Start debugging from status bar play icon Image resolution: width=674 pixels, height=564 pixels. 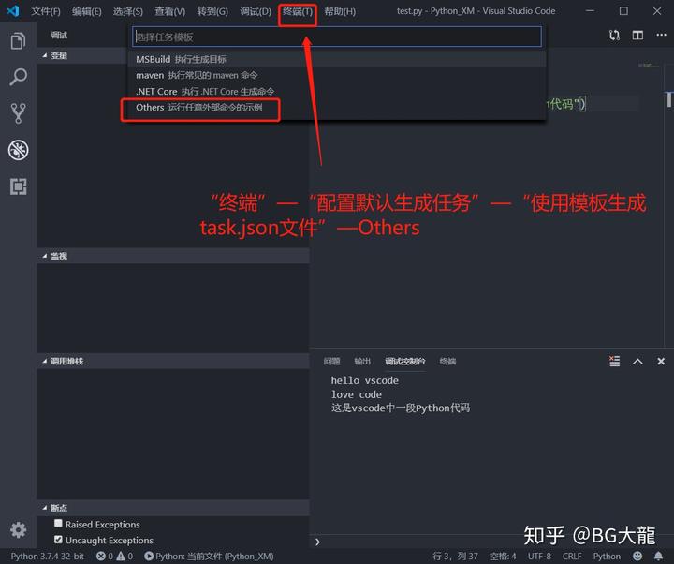tap(149, 556)
